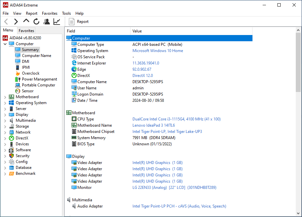The image size is (302, 217).
Task: Expand the Display tree node
Action: coord(5,115)
